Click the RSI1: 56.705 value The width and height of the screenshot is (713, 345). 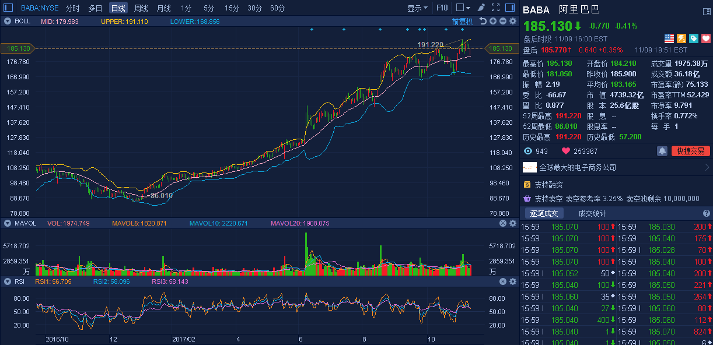click(53, 281)
